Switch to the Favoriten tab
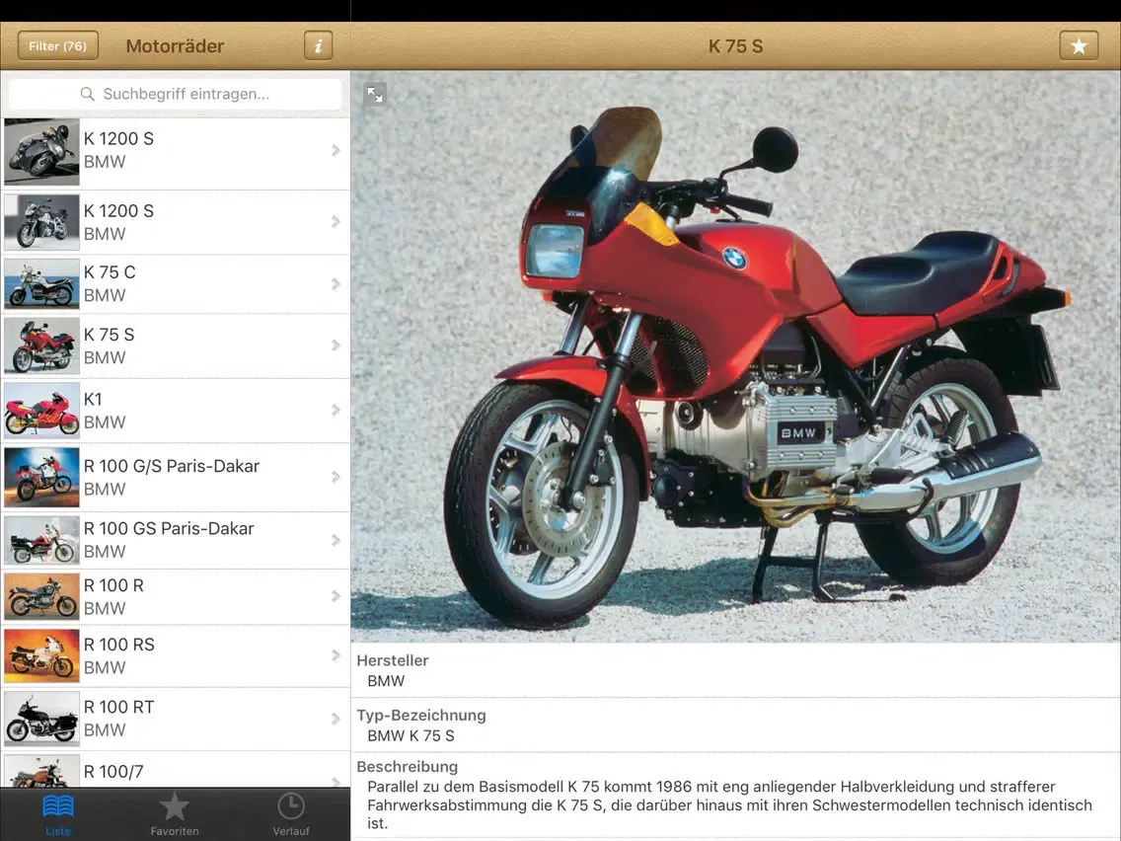 pyautogui.click(x=175, y=814)
